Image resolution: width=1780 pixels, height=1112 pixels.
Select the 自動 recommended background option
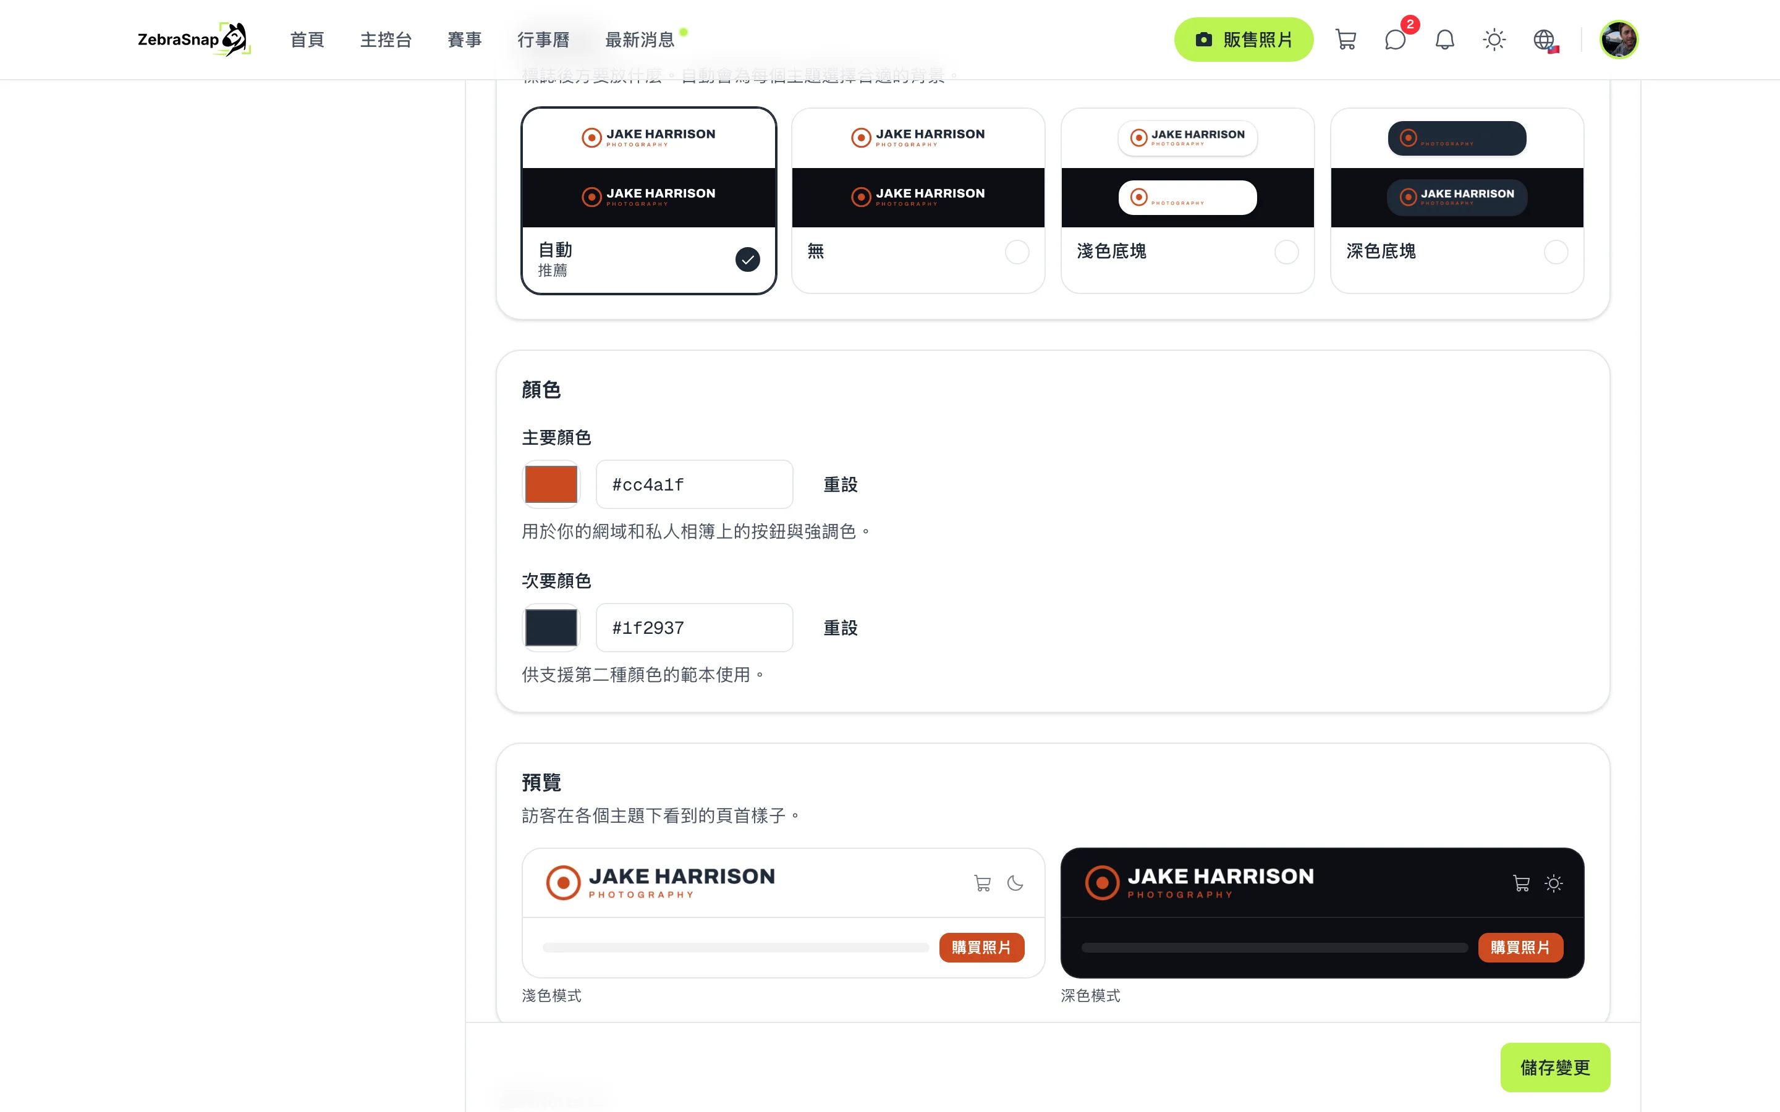pyautogui.click(x=649, y=201)
